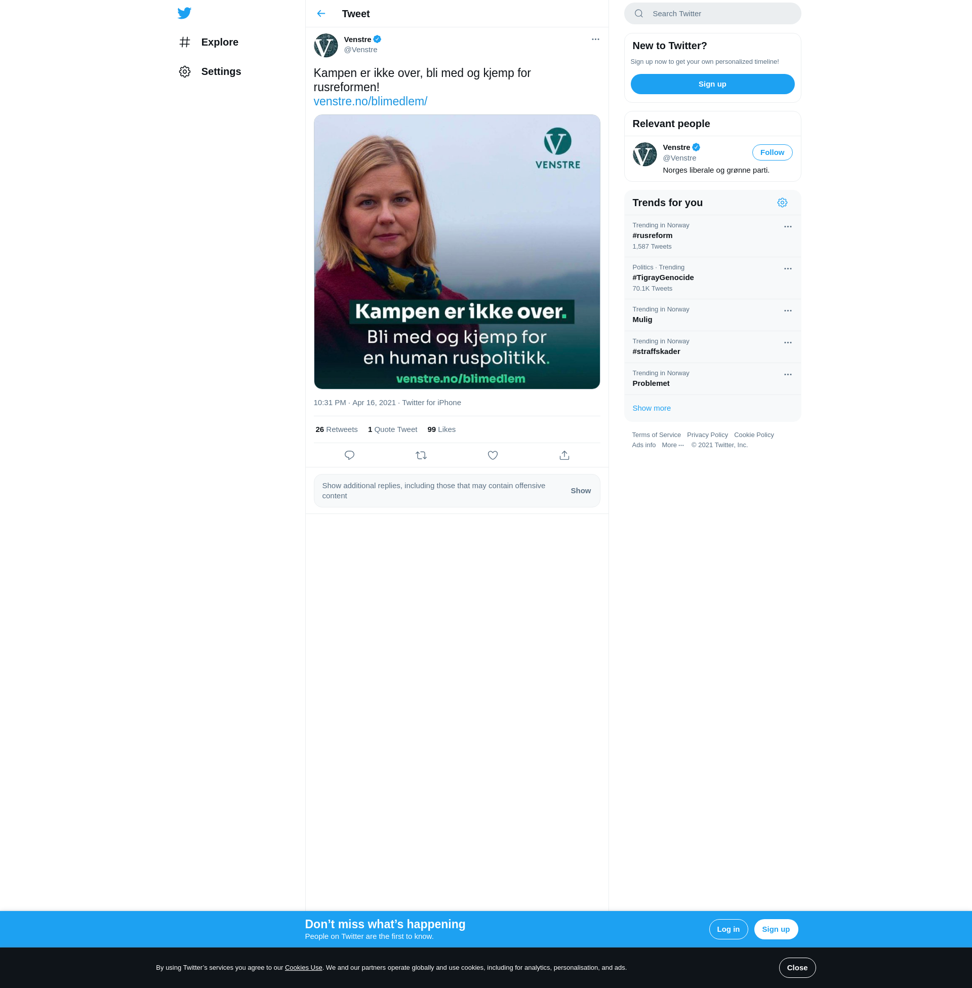Open the venstre.no/blimedlem/ link
The width and height of the screenshot is (972, 988).
tap(370, 101)
